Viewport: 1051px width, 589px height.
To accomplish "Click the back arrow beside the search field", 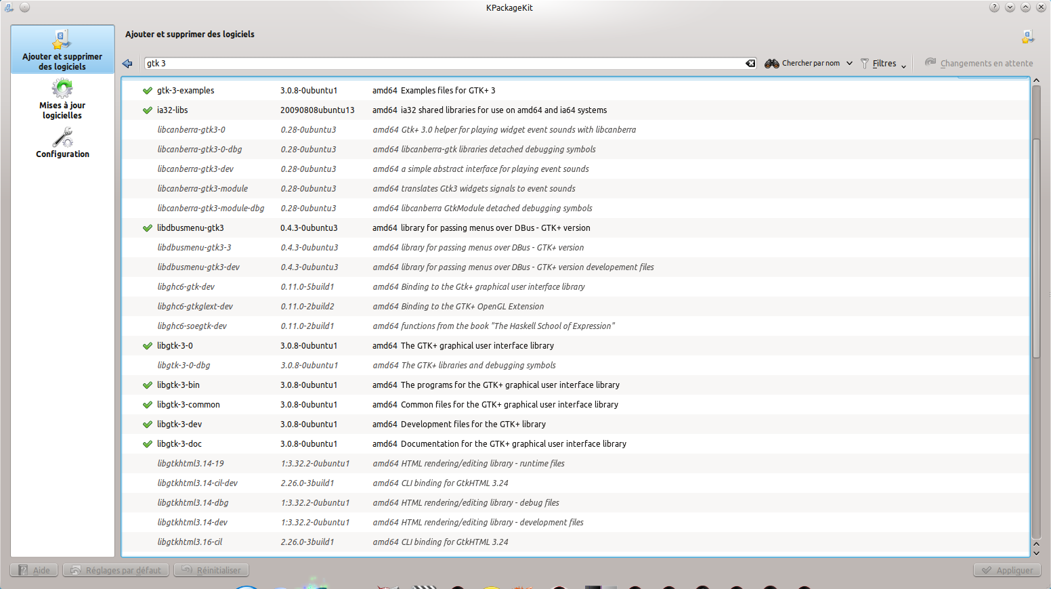I will [x=127, y=64].
